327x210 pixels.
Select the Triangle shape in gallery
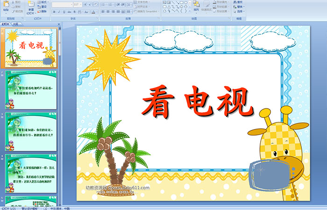pos(169,7)
